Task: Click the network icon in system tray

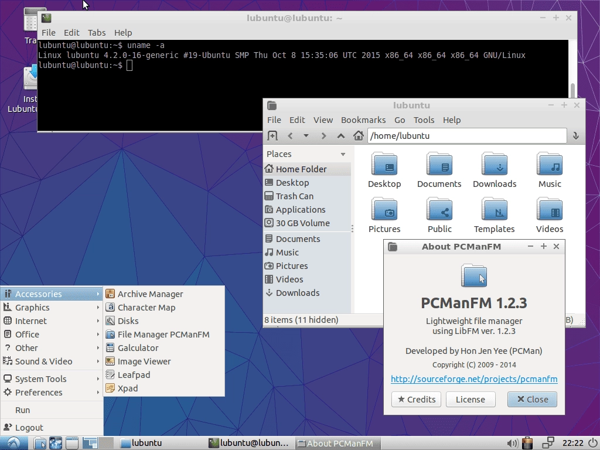Action: tap(548, 443)
